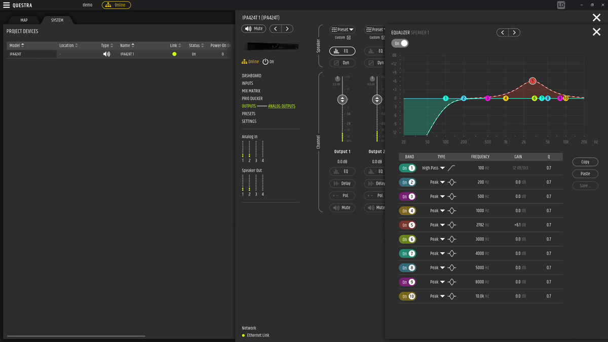Viewport: 608px width, 342px height.
Task: Click the Output 1 channel fader handle
Action: [343, 100]
